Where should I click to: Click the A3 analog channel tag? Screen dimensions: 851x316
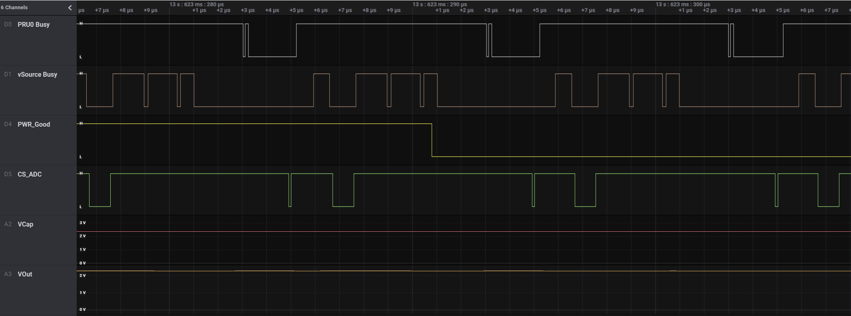(x=8, y=274)
